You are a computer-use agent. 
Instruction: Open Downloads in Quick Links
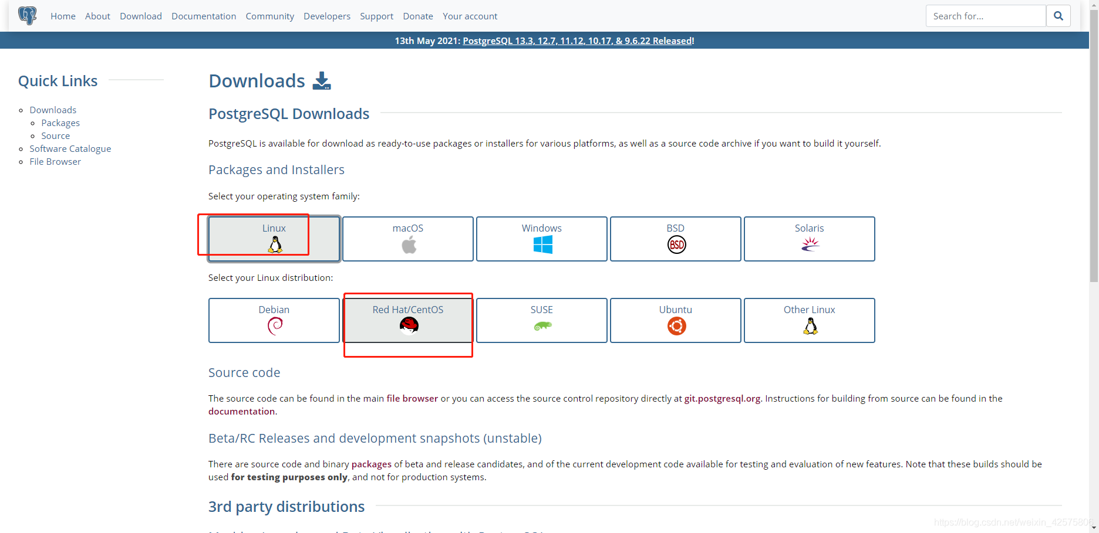tap(53, 110)
